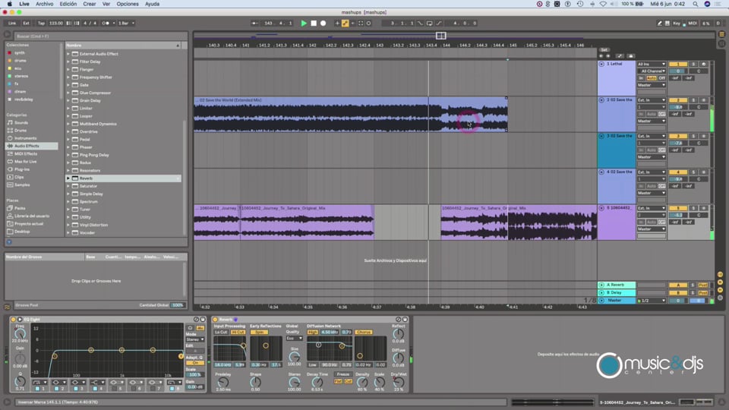Expand the Reverb folder in browser
This screenshot has width=729, height=410.
(68, 178)
